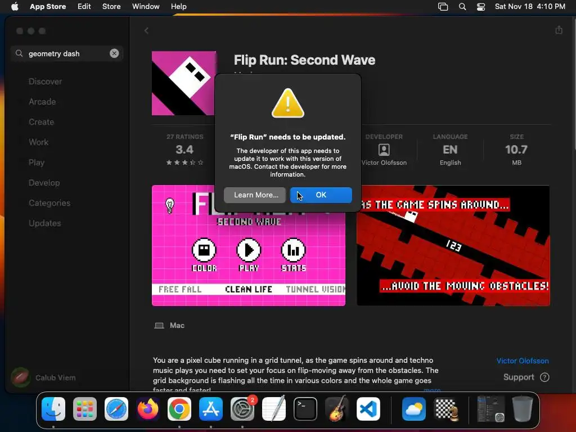Clear the geometry dash search text
576x432 pixels.
[114, 53]
